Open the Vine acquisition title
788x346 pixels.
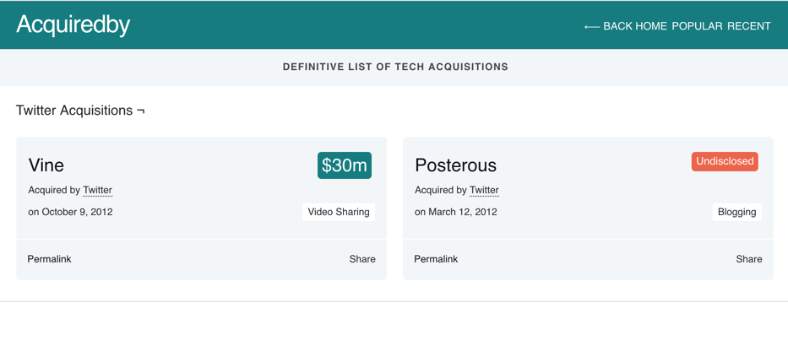pos(46,165)
